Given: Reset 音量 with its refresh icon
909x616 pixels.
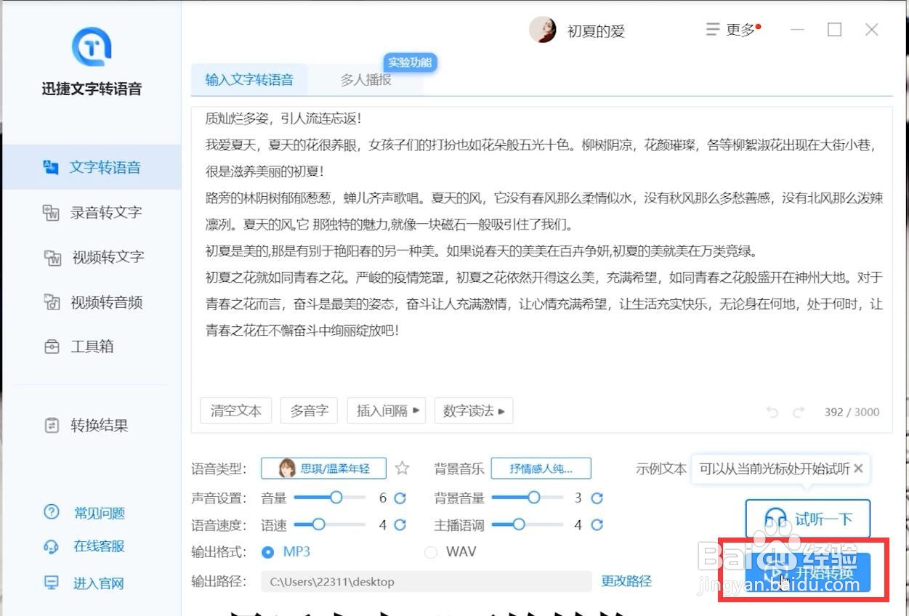Looking at the screenshot, I should [x=400, y=498].
